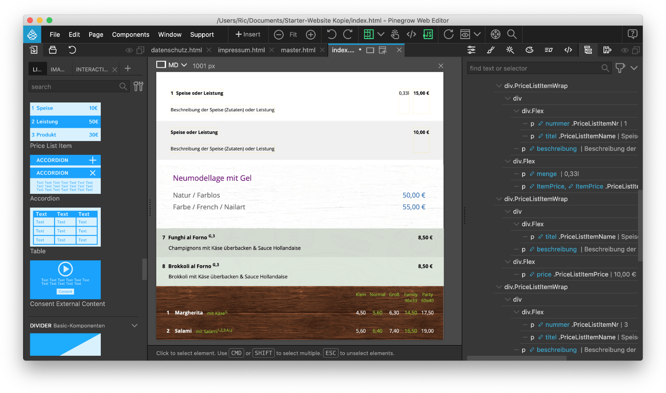The width and height of the screenshot is (666, 393).
Task: Click the circular compass help icon
Action: [x=496, y=34]
